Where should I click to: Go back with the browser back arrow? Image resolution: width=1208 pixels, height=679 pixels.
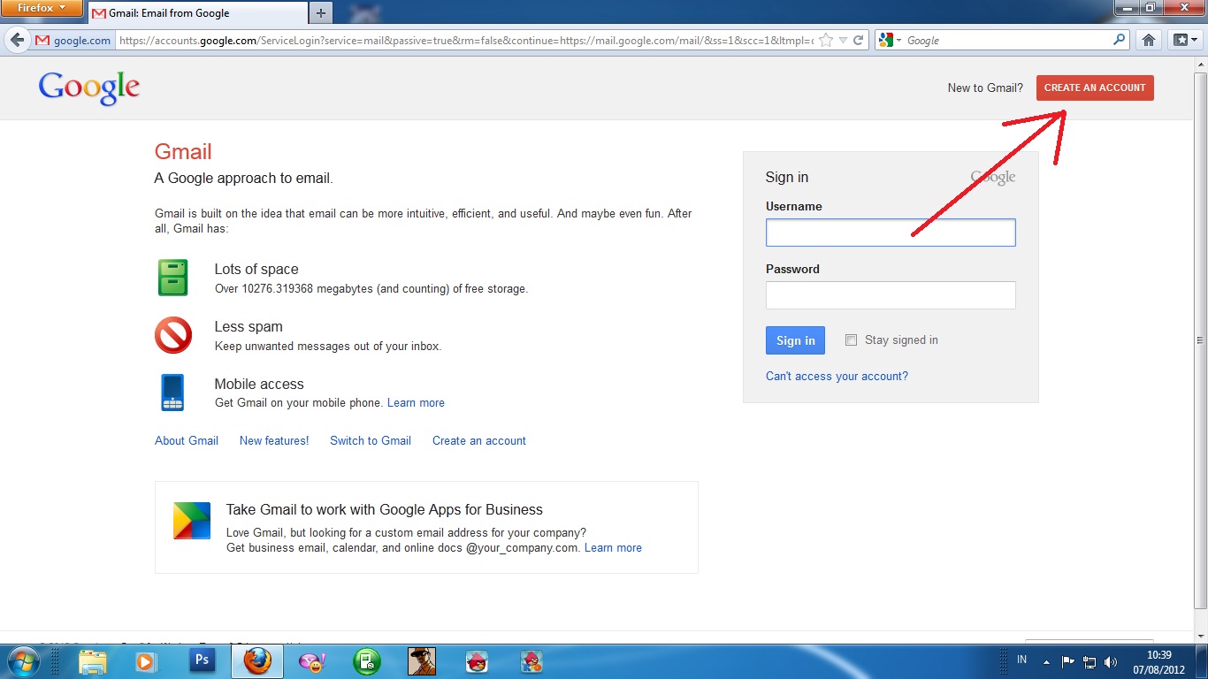[x=17, y=41]
